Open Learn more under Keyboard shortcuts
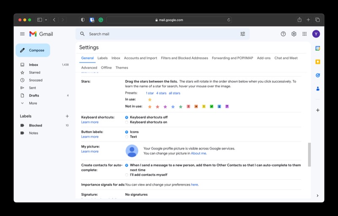Viewport: 338px width, 216px height. [90, 122]
